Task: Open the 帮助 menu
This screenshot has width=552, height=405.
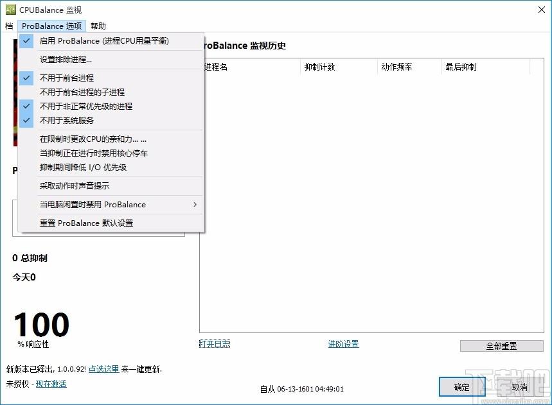Action: pyautogui.click(x=98, y=26)
